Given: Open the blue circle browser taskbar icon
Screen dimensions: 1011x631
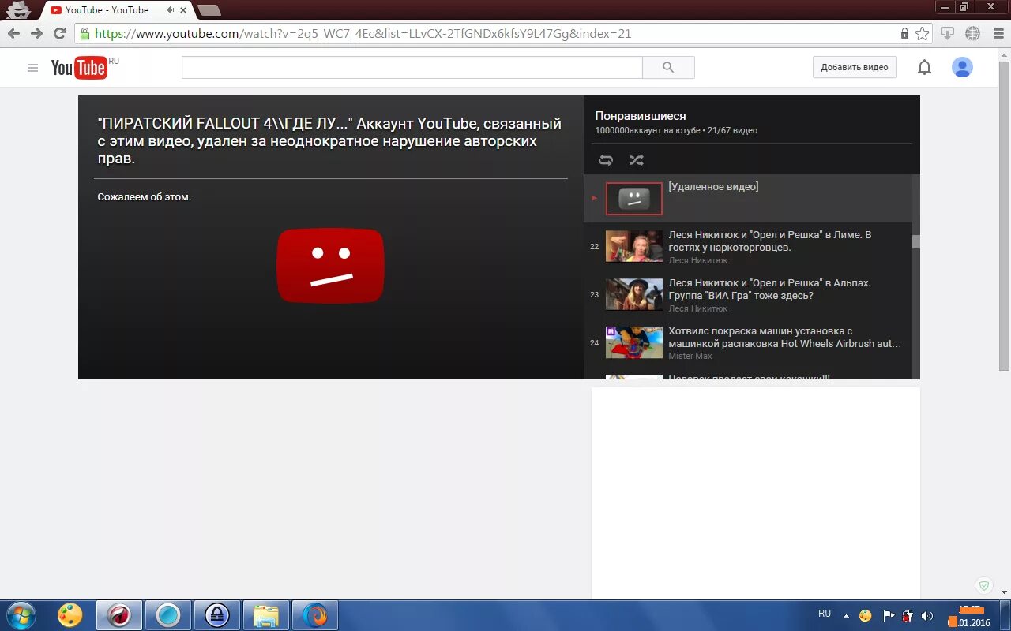Looking at the screenshot, I should click(x=168, y=615).
